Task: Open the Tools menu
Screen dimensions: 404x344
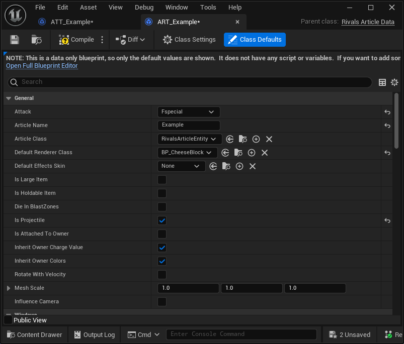Action: pyautogui.click(x=208, y=8)
